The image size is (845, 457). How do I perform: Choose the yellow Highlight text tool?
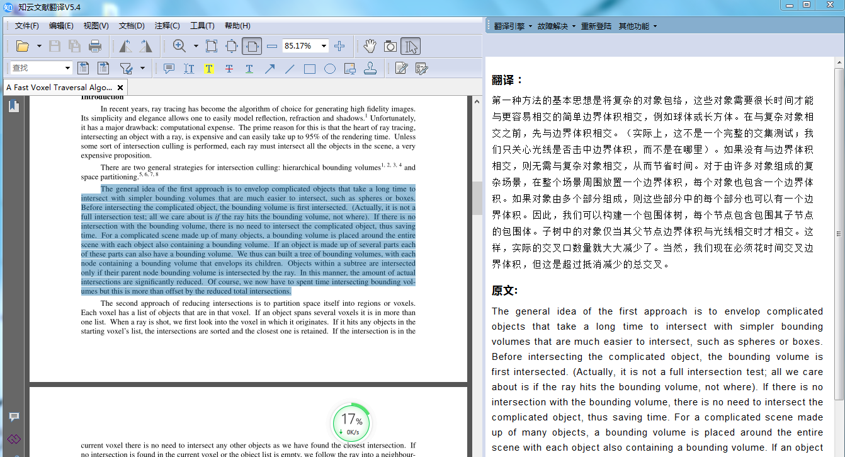209,69
